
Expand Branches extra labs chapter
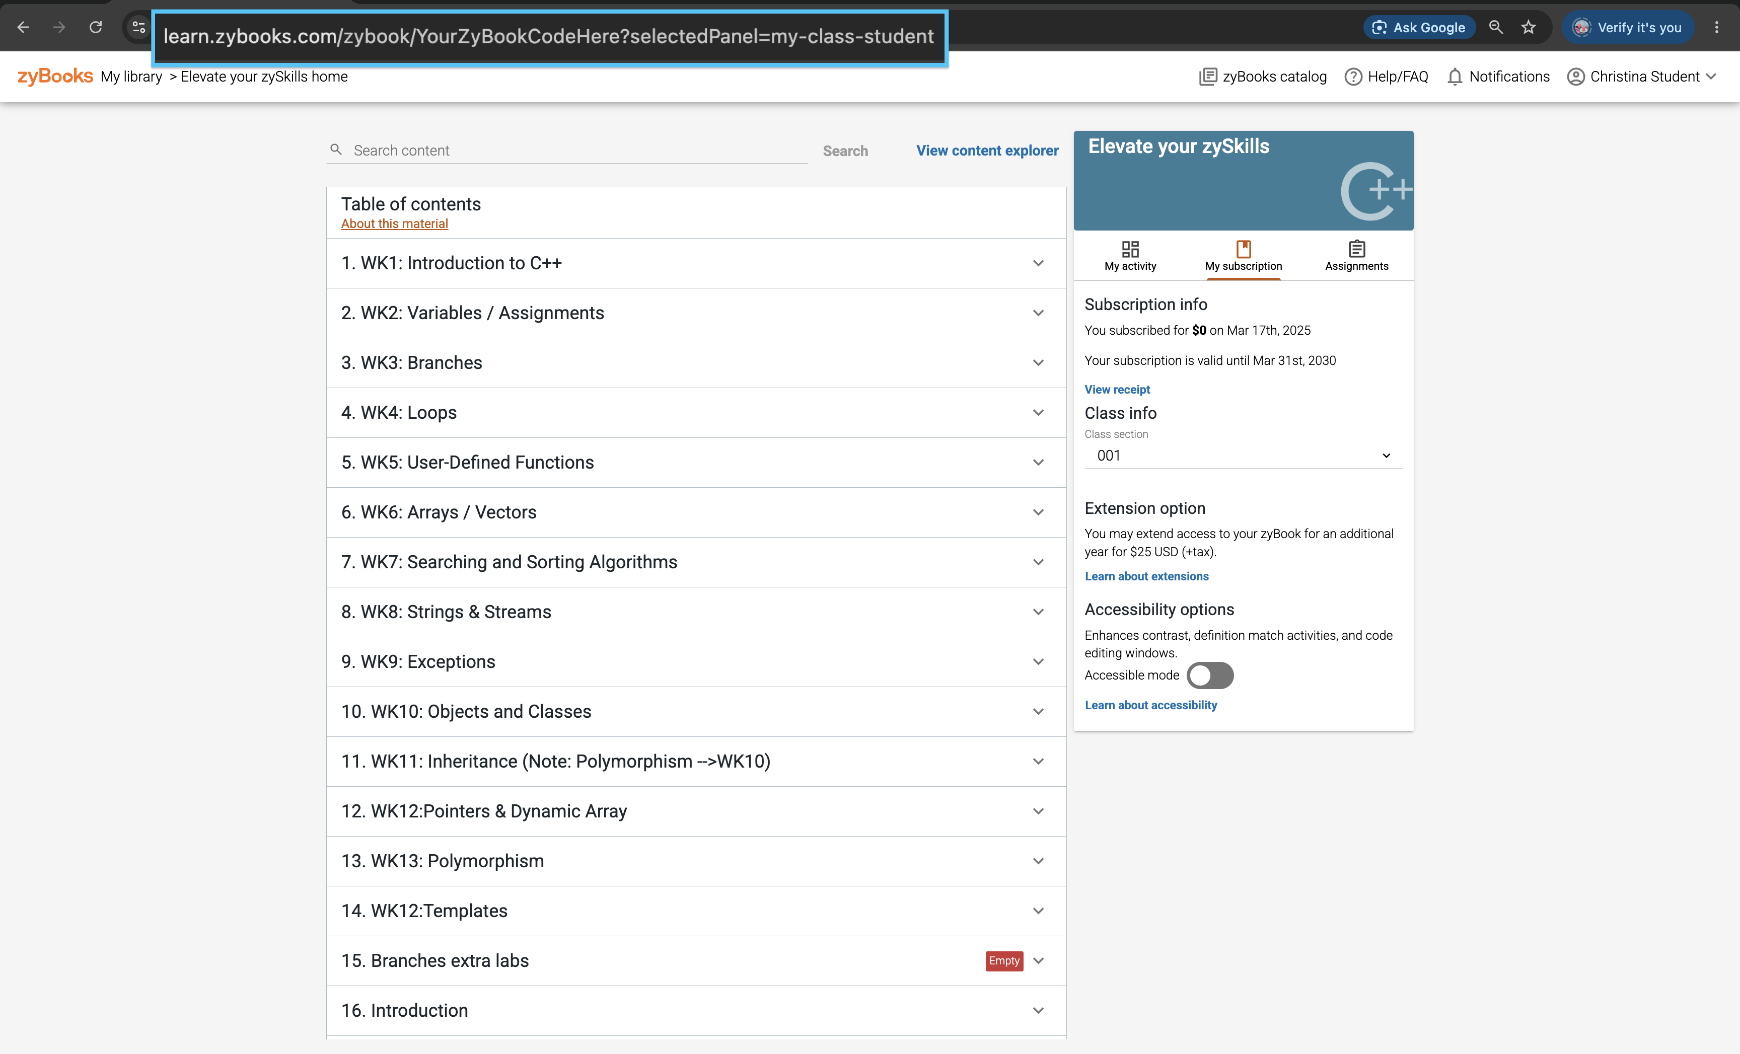point(696,961)
